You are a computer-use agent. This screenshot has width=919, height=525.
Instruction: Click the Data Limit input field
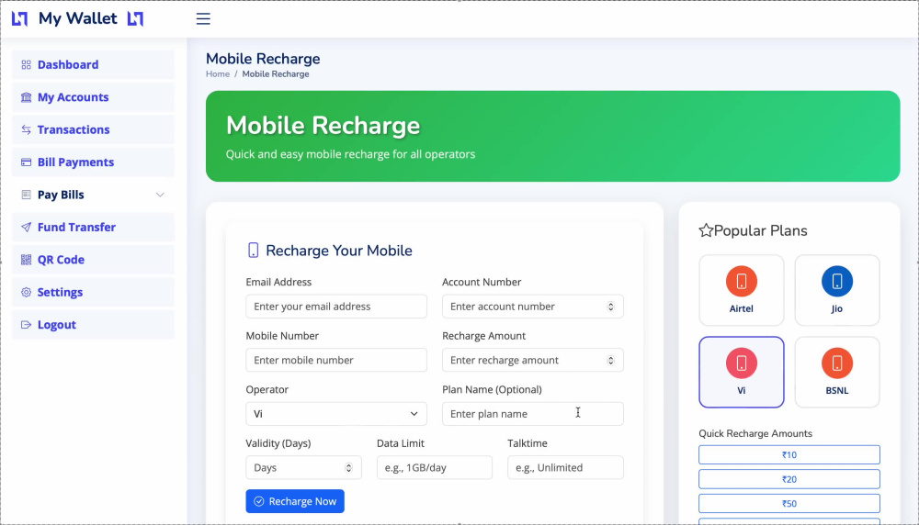(x=435, y=468)
